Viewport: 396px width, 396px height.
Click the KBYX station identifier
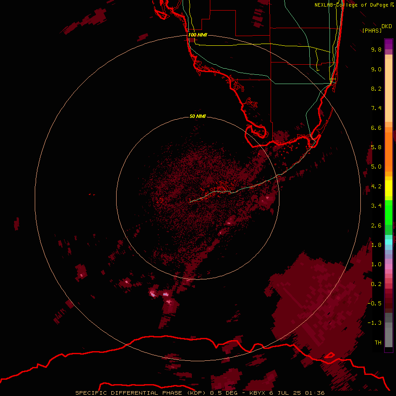[257, 393]
